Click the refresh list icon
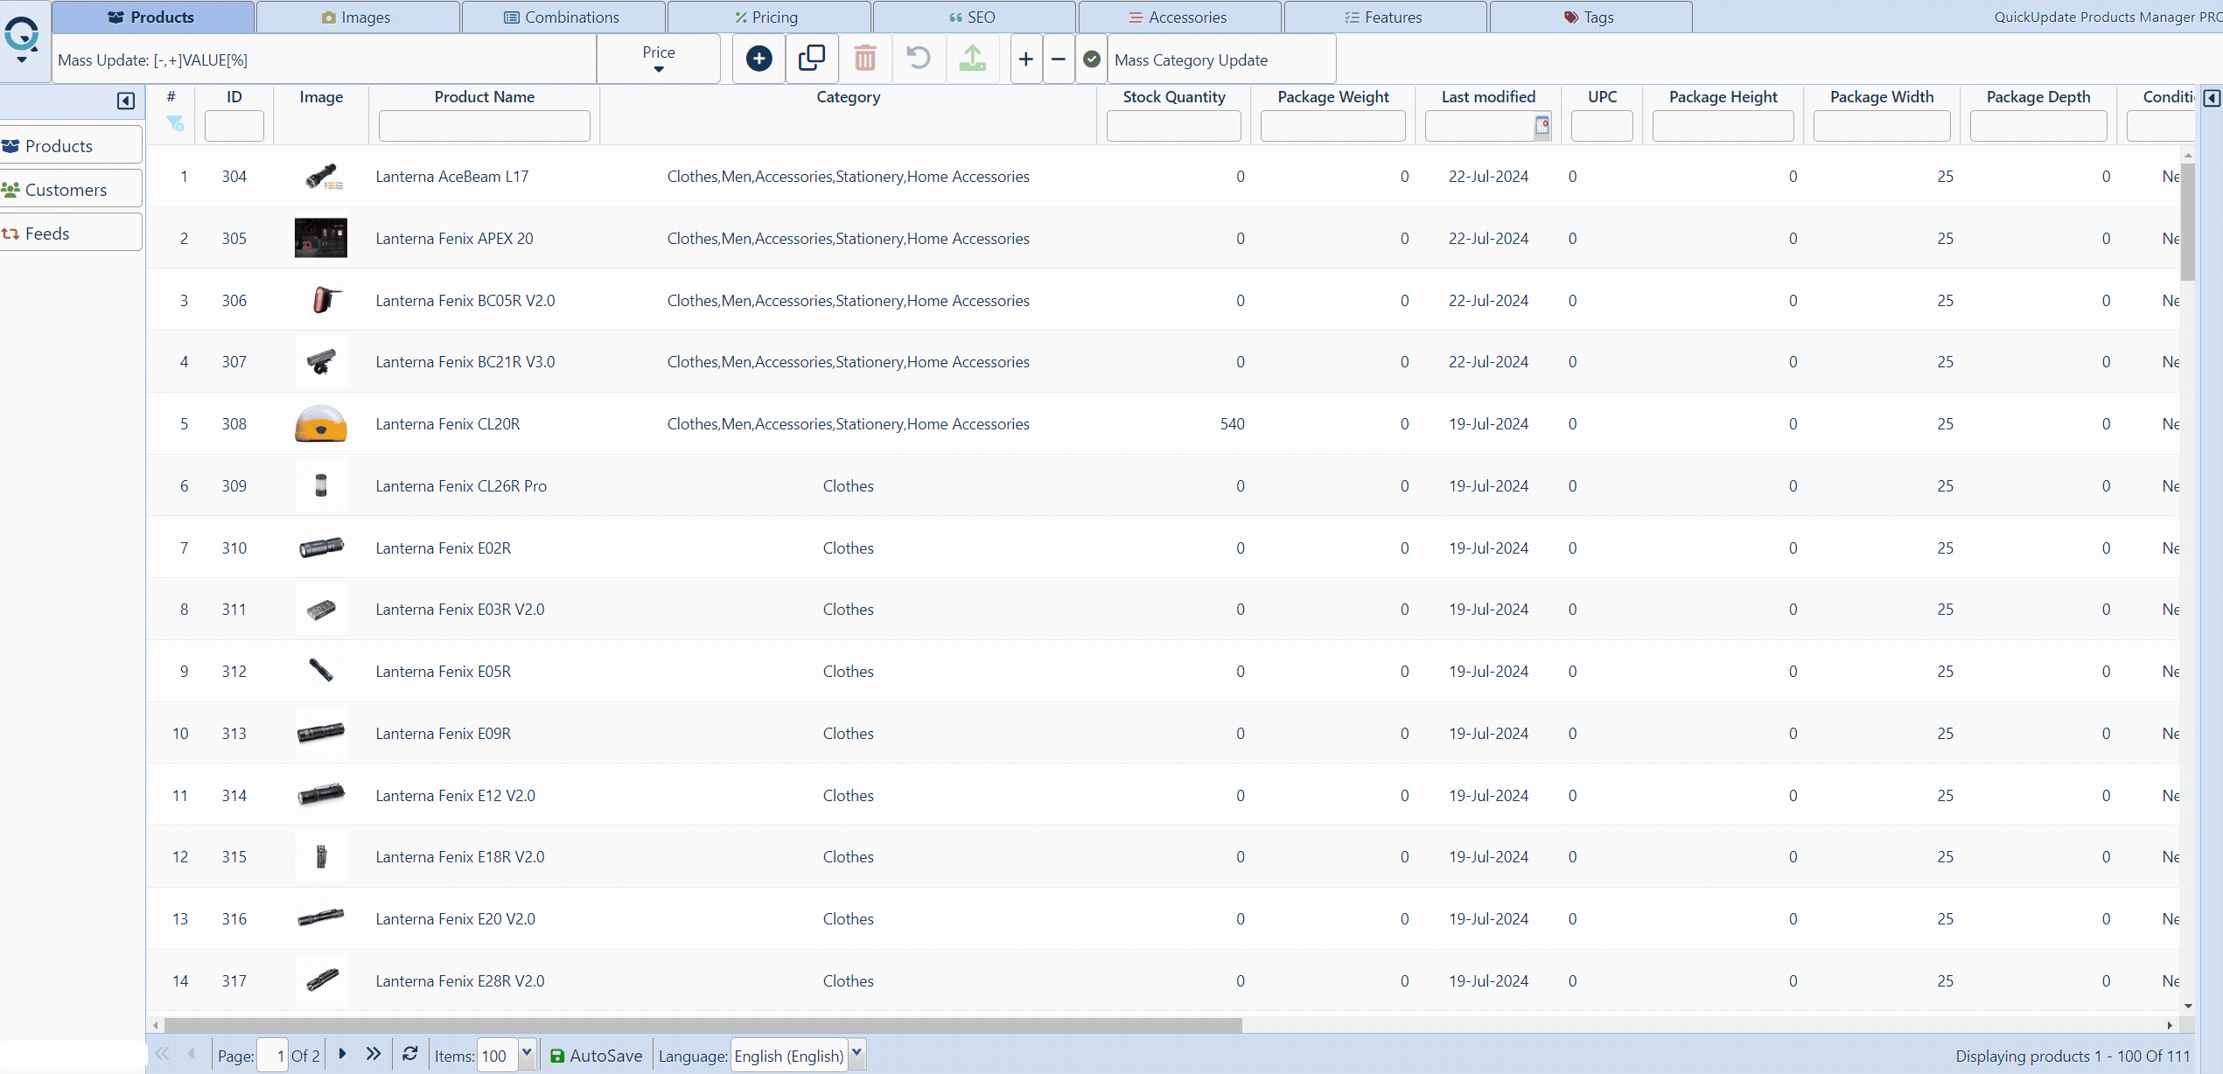2223x1074 pixels. tap(409, 1055)
